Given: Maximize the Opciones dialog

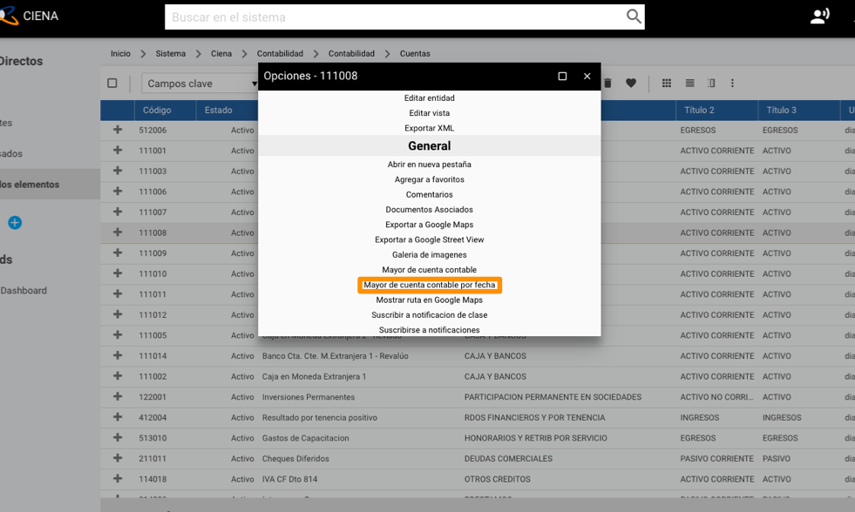Looking at the screenshot, I should [x=562, y=77].
